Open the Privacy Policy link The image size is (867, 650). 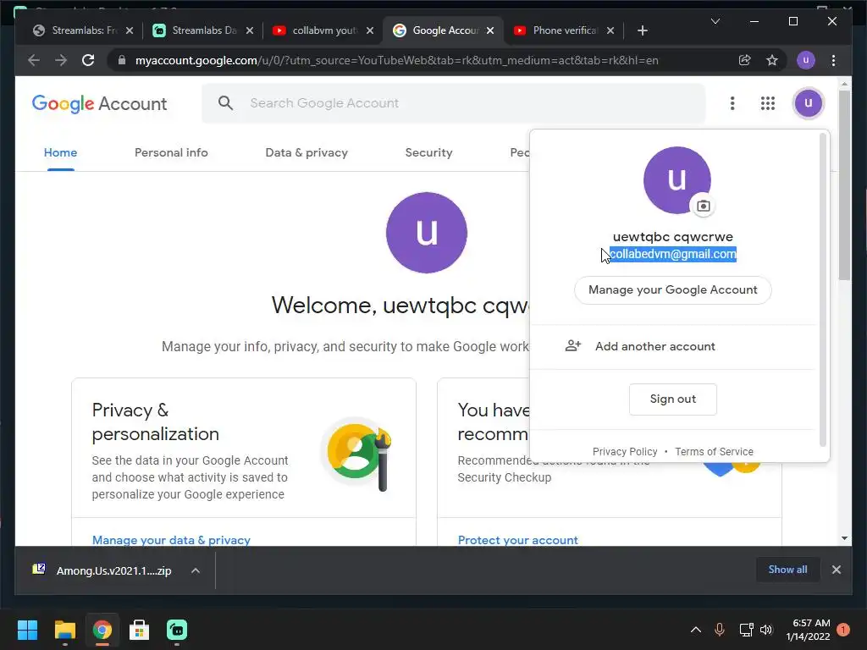(x=625, y=452)
